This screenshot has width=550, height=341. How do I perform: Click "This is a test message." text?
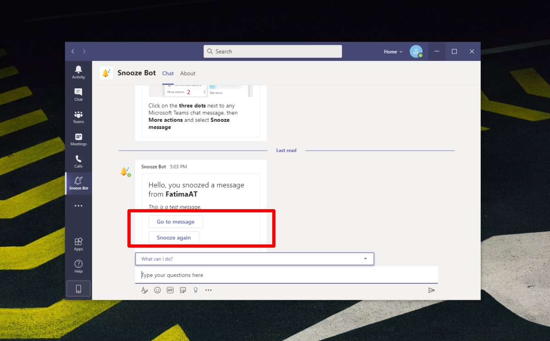click(175, 207)
